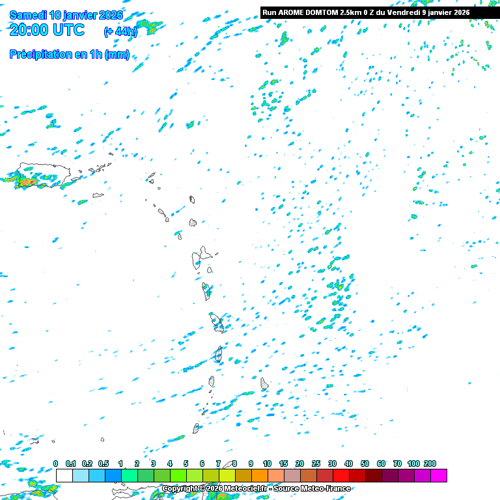This screenshot has width=500, height=500.
Task: Select the pale blue 0.1 mm legend swatch
Action: pos(80,476)
